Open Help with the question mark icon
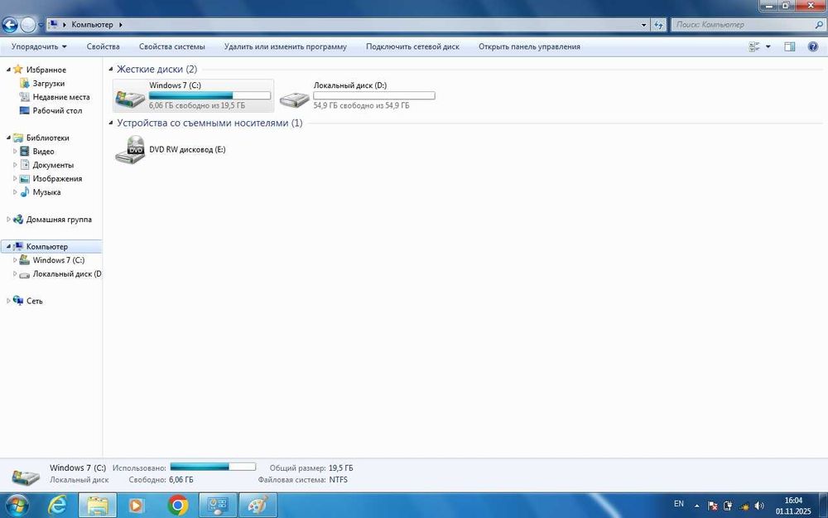This screenshot has width=828, height=518. coord(813,46)
